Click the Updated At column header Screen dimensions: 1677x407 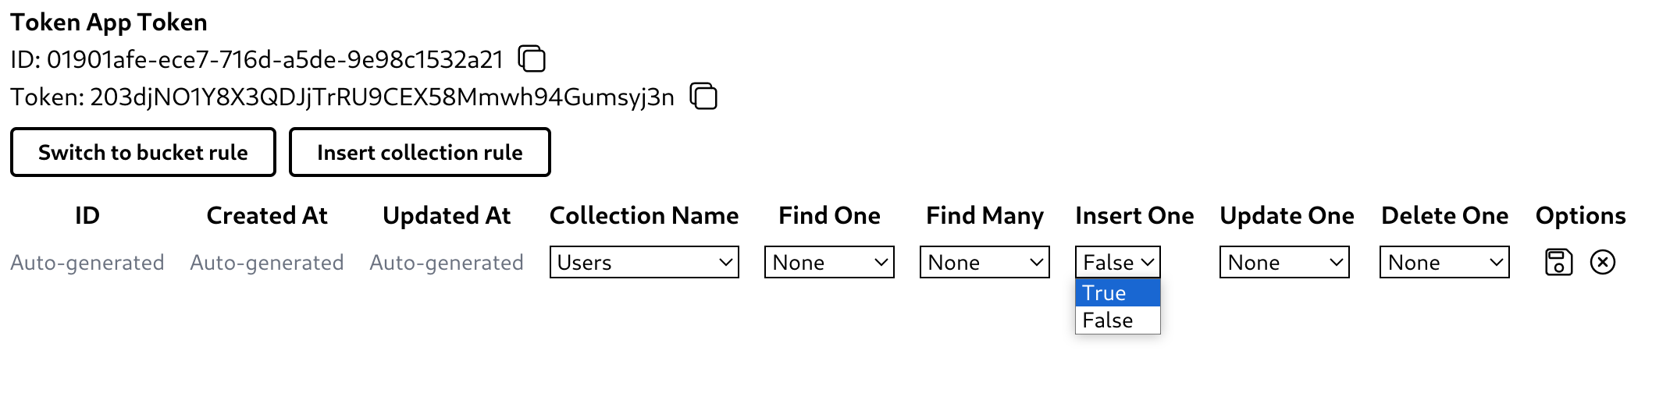pos(447,215)
